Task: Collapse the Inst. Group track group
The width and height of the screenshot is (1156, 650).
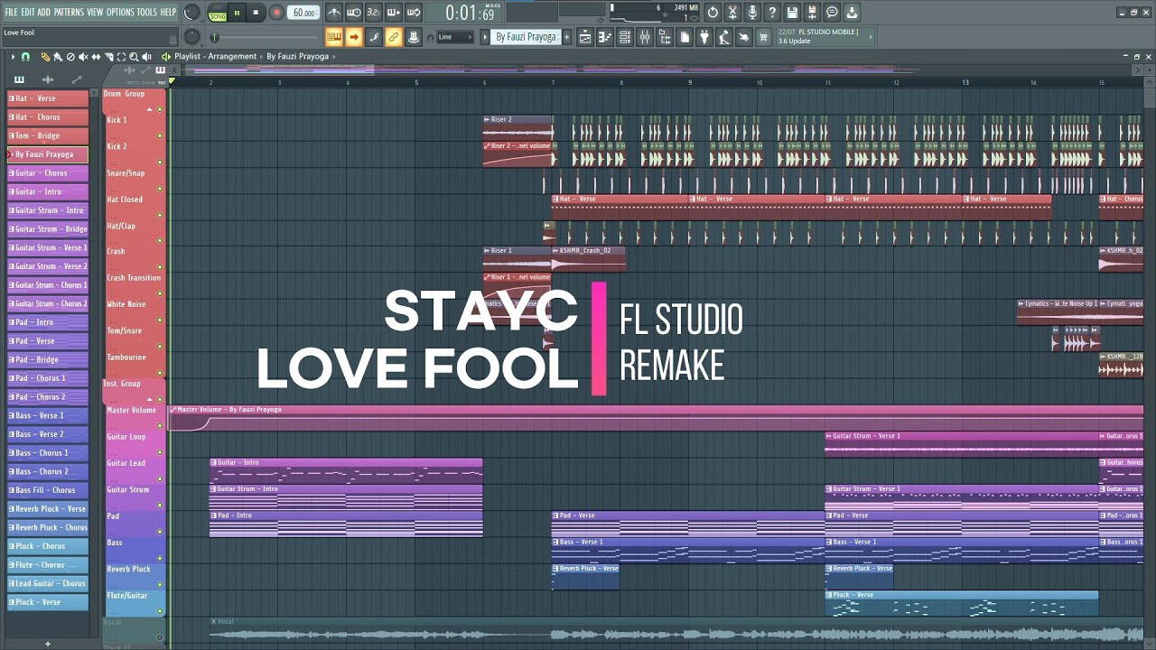Action: [150, 398]
